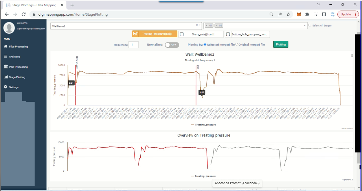Image resolution: width=362 pixels, height=191 pixels.
Task: Remove stage 02 tag from stage selector
Action: pyautogui.click(x=216, y=26)
